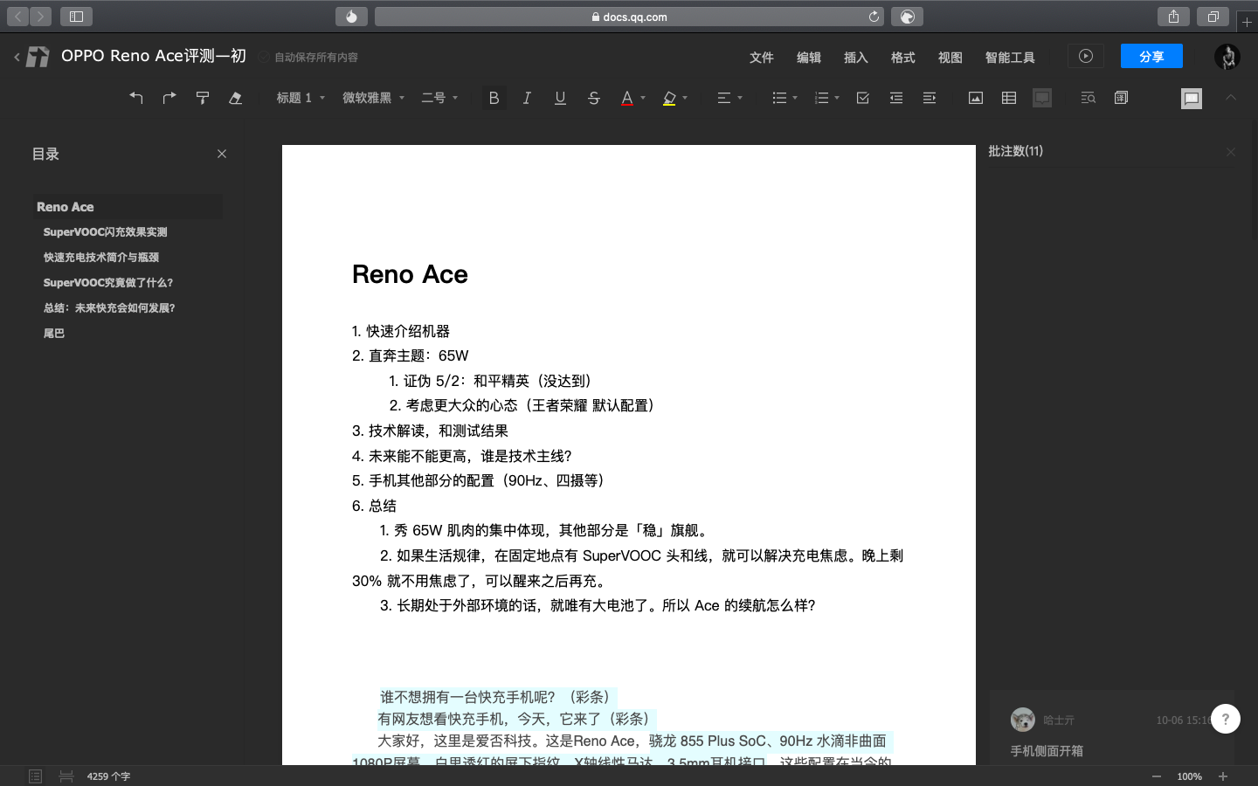Screen dimensions: 1258x786
Task: Open the 格式 menu
Action: point(902,57)
